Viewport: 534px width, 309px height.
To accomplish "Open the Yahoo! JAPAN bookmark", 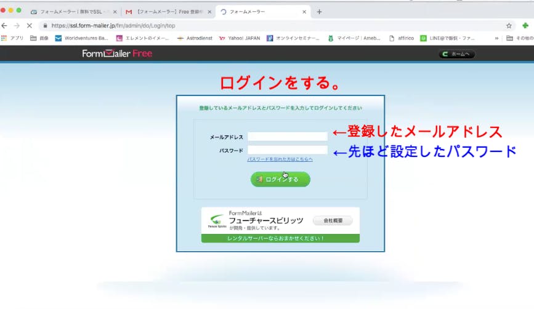I will tap(240, 38).
